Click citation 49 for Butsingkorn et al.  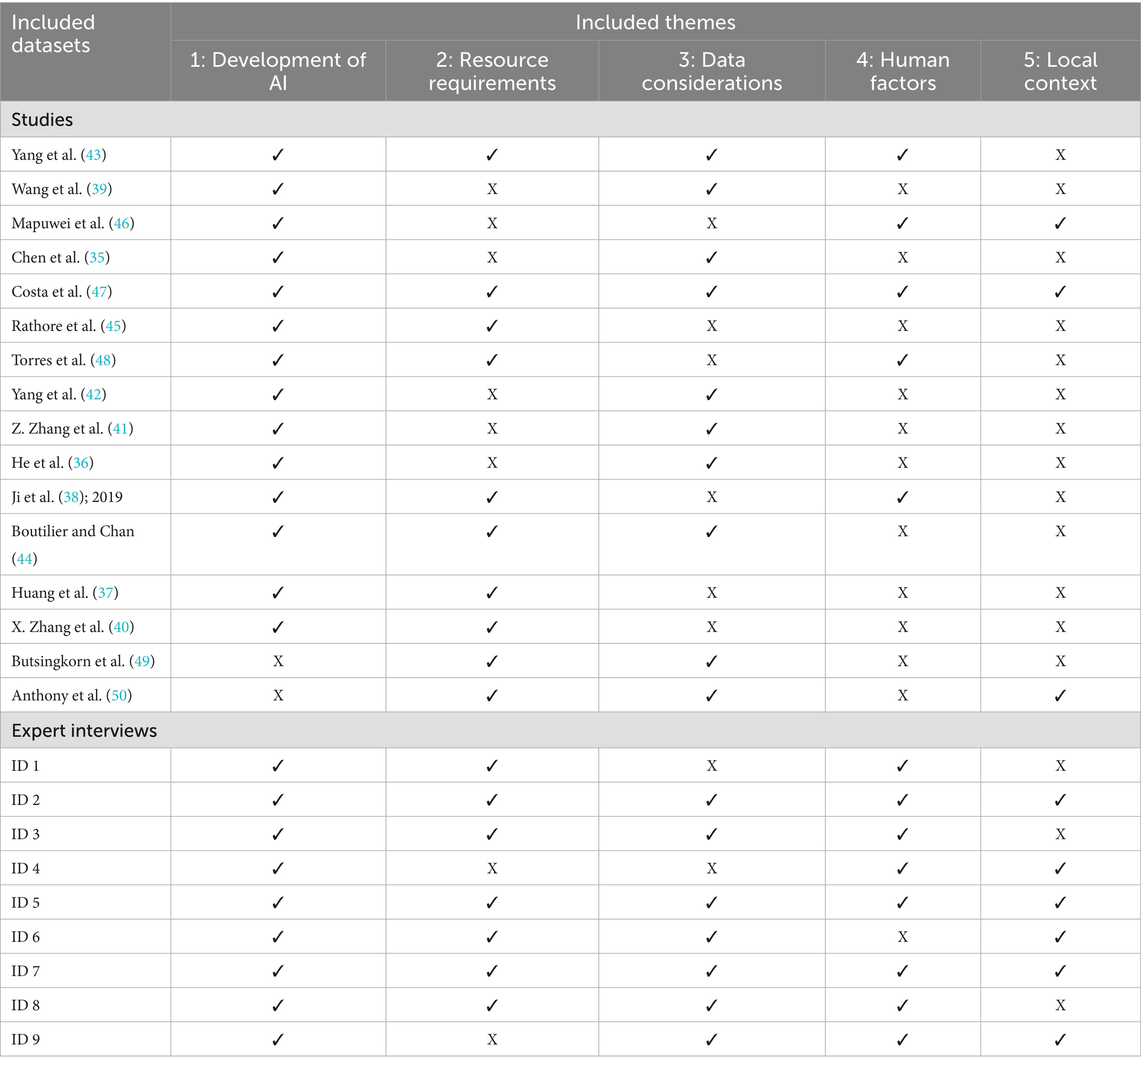click(142, 662)
